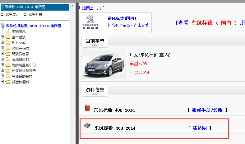Click the 年份:2014 text
The image size is (245, 144).
(139, 72)
